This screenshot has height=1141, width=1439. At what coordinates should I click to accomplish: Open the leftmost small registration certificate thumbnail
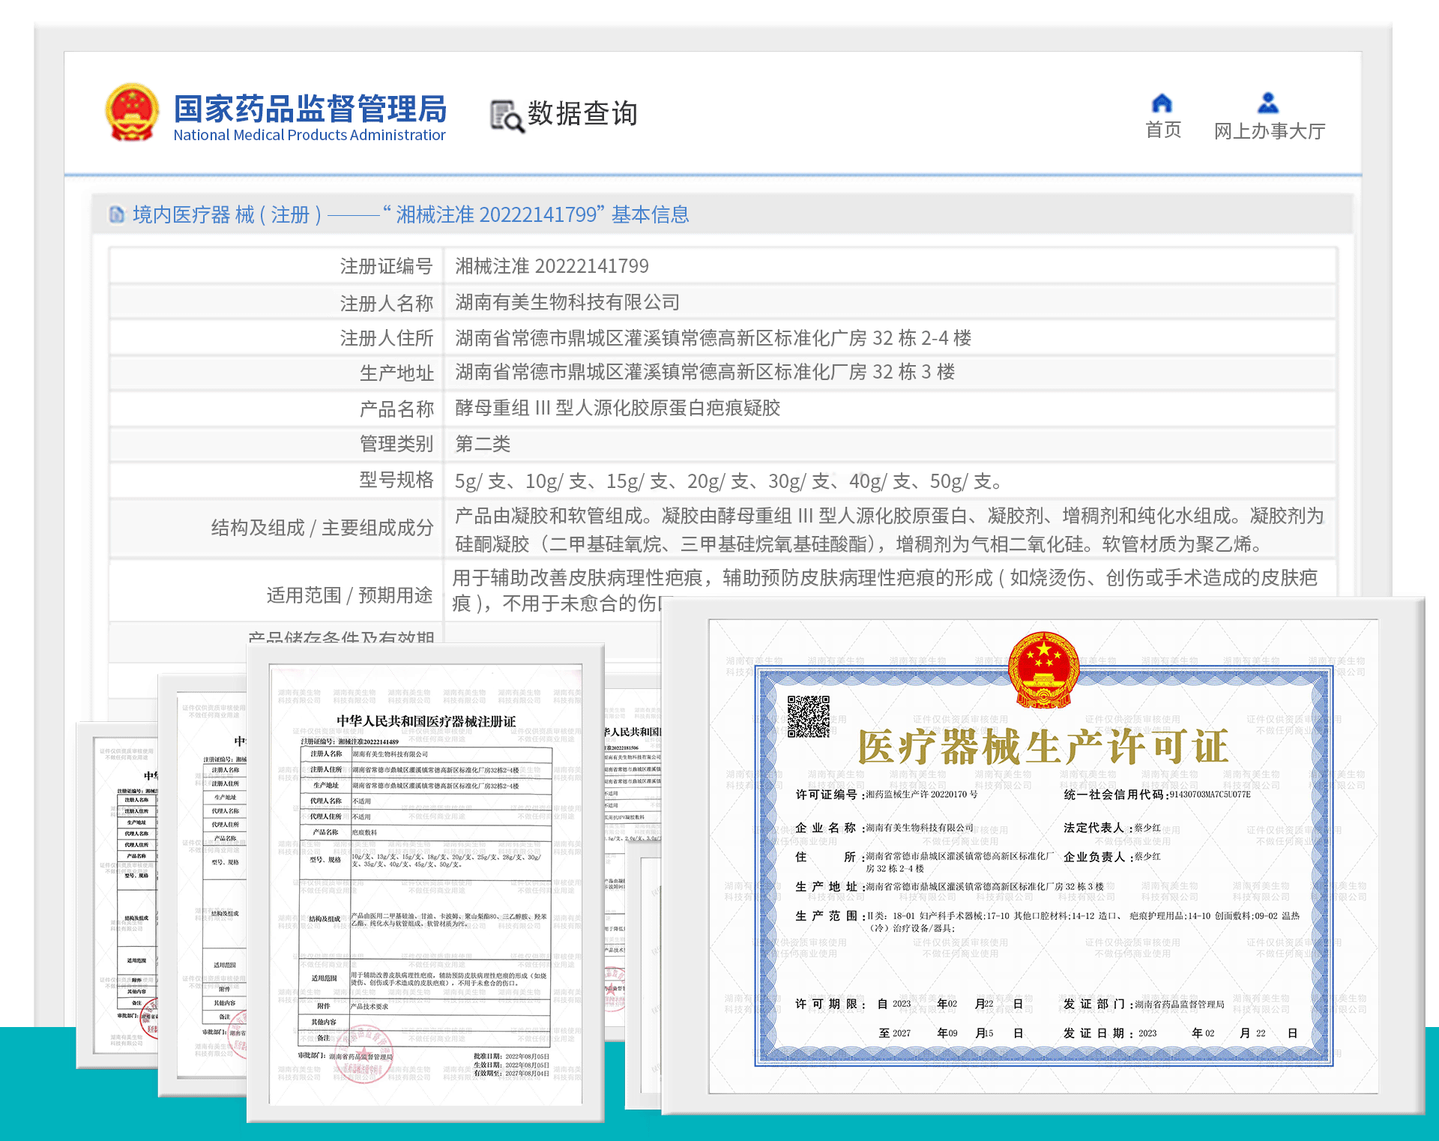[118, 895]
